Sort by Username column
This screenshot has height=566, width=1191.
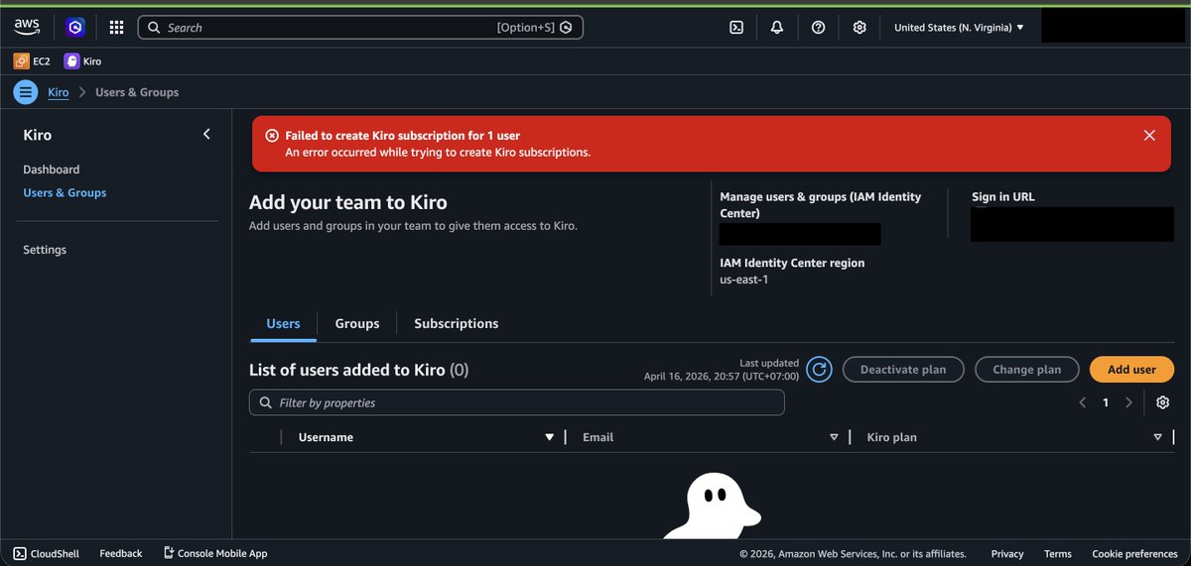click(x=549, y=437)
